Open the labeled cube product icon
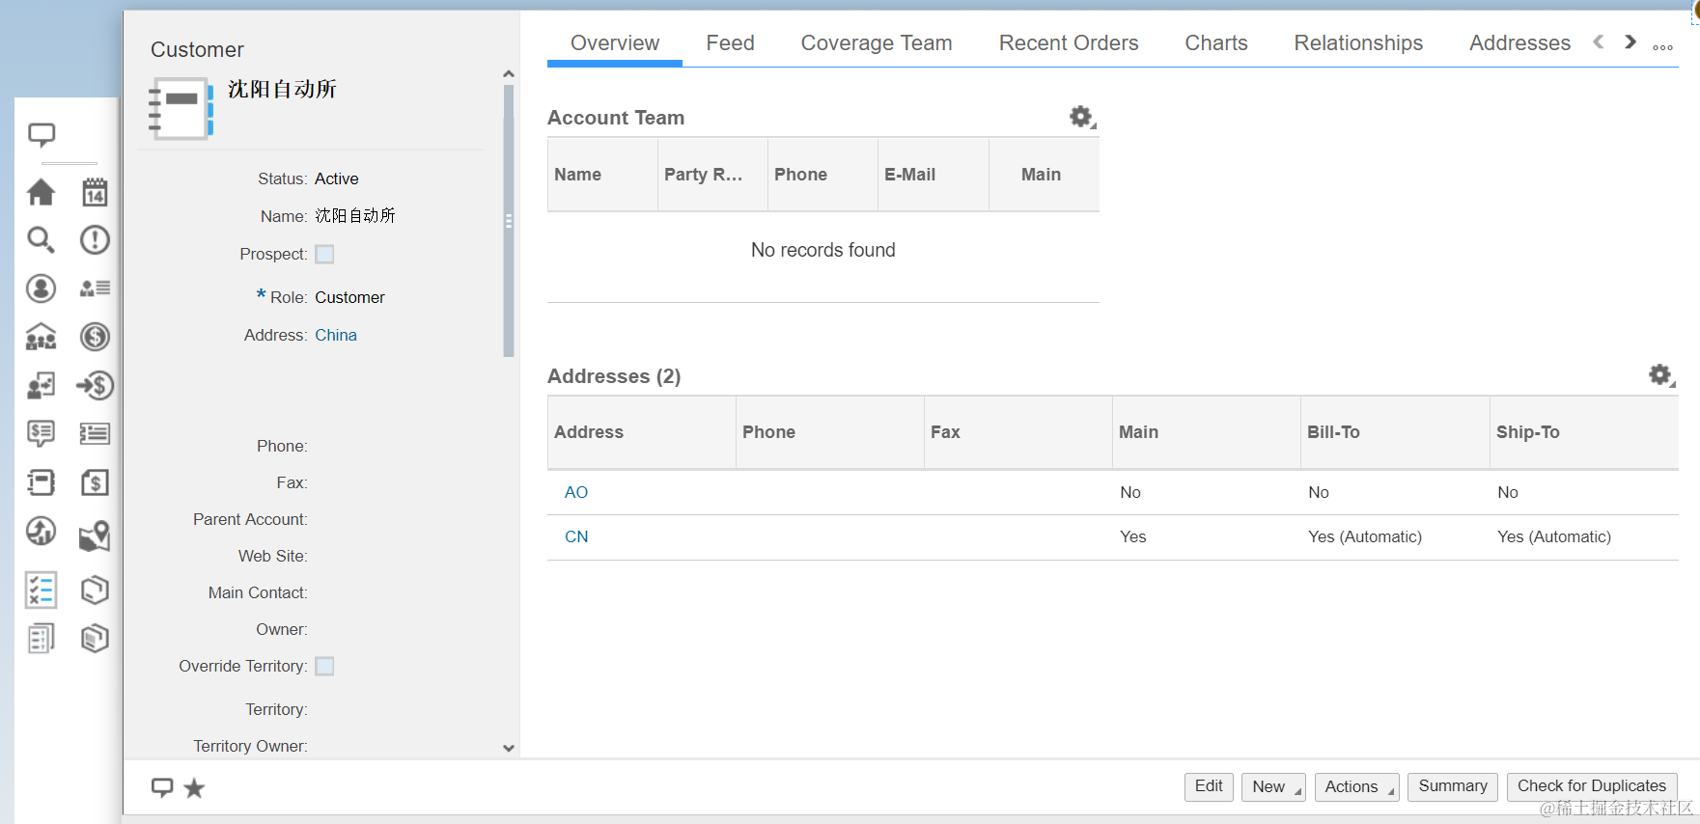This screenshot has width=1700, height=824. (x=95, y=638)
